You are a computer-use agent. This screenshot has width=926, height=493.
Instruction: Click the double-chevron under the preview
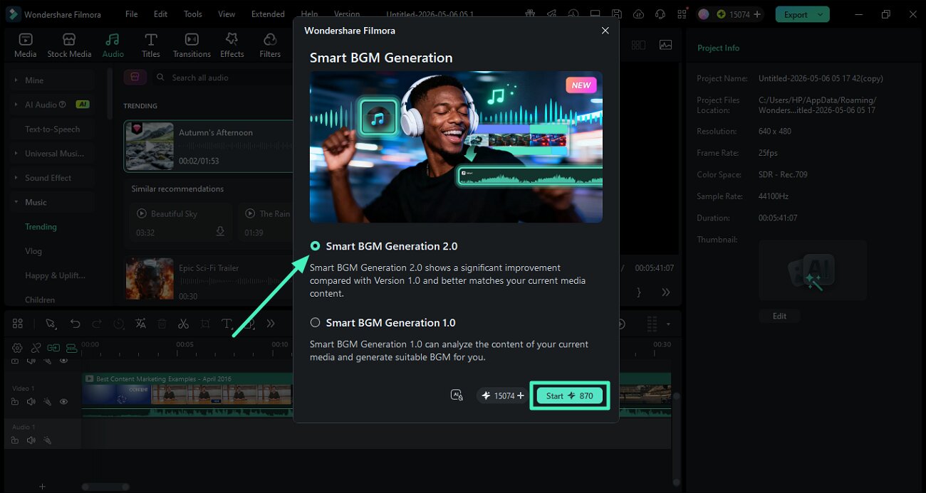pyautogui.click(x=666, y=292)
